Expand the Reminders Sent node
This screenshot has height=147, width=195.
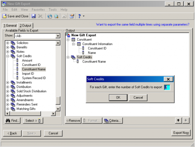click(x=7, y=104)
